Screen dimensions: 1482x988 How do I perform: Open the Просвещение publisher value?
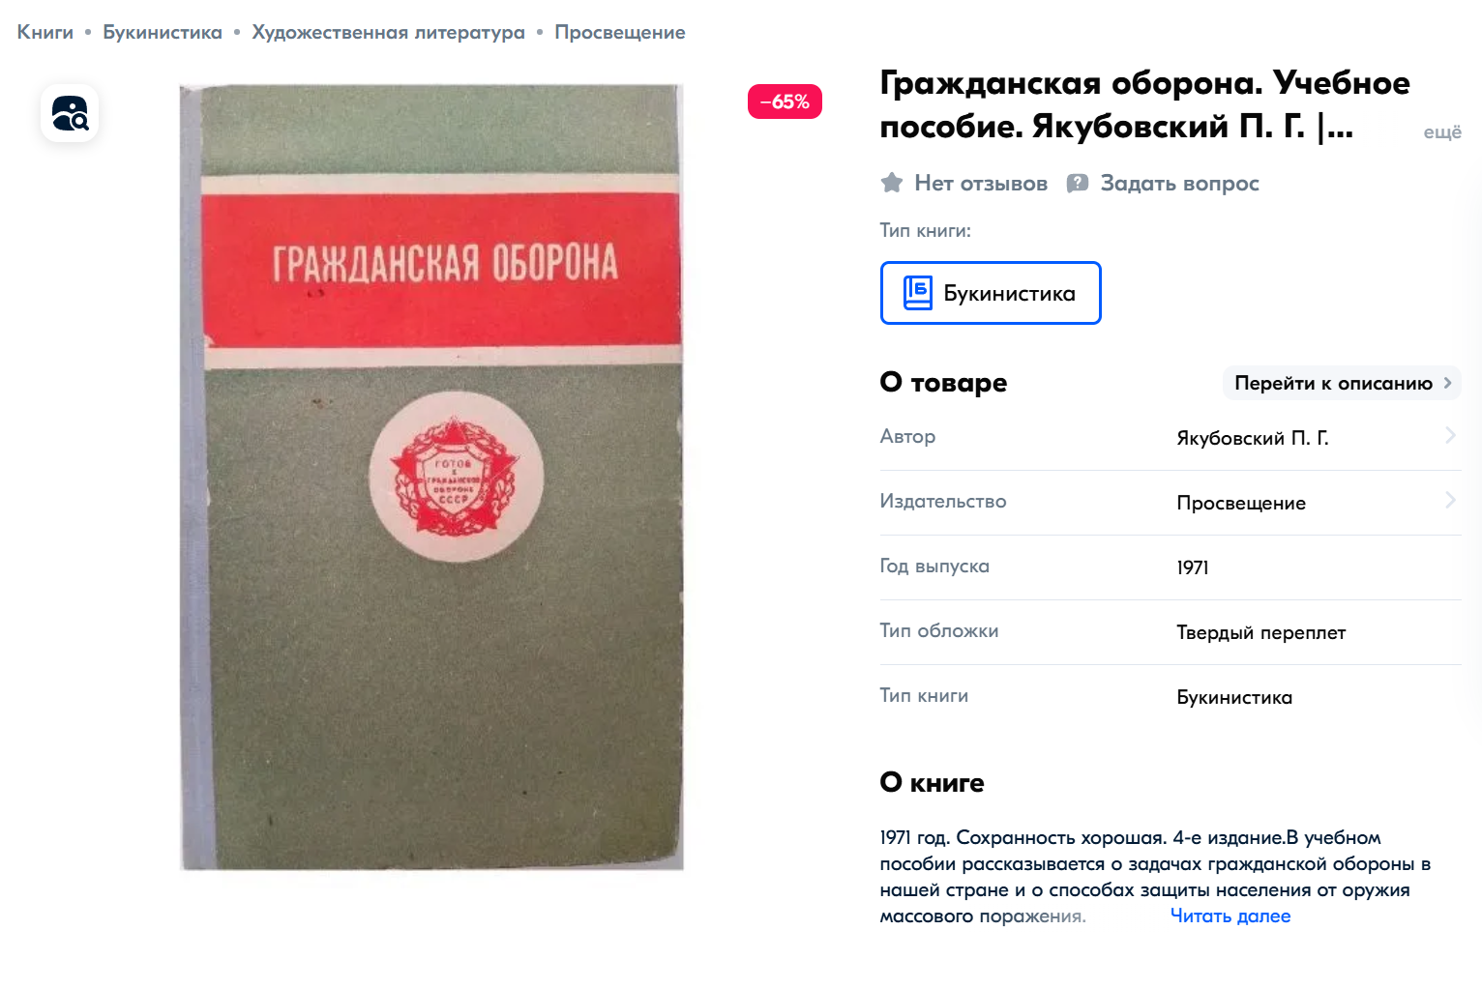(x=1241, y=503)
